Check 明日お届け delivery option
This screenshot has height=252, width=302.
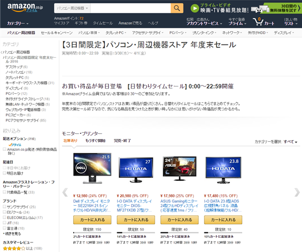(4, 173)
